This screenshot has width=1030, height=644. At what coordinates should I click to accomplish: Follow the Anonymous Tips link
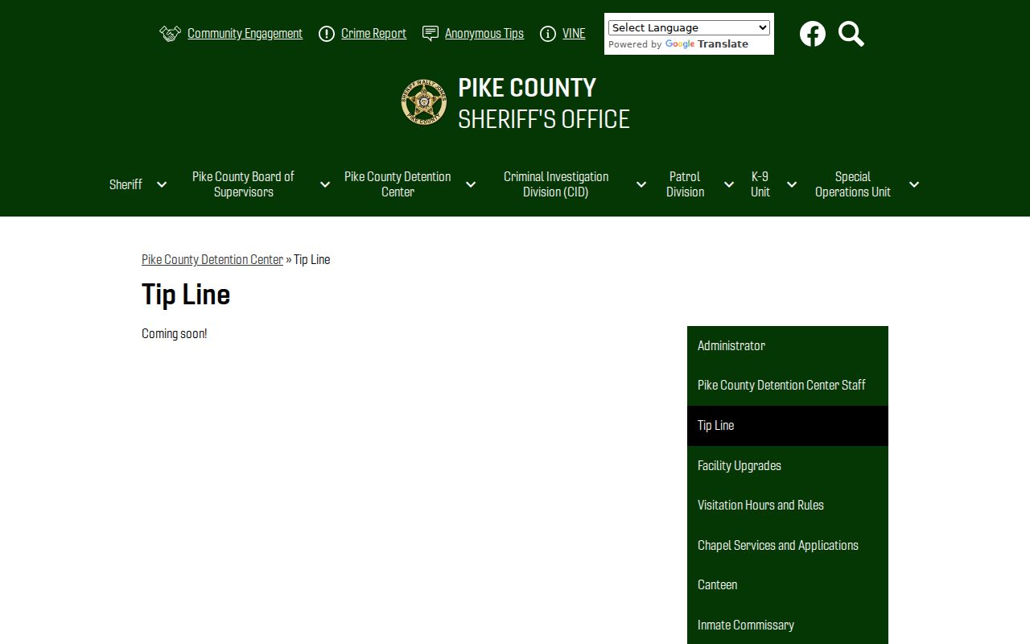point(484,34)
